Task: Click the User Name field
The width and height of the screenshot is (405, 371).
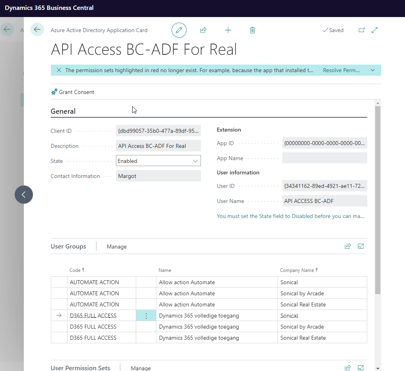Action: coord(324,201)
